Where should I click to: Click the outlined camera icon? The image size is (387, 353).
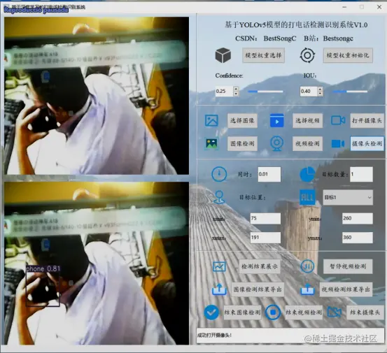click(x=338, y=120)
